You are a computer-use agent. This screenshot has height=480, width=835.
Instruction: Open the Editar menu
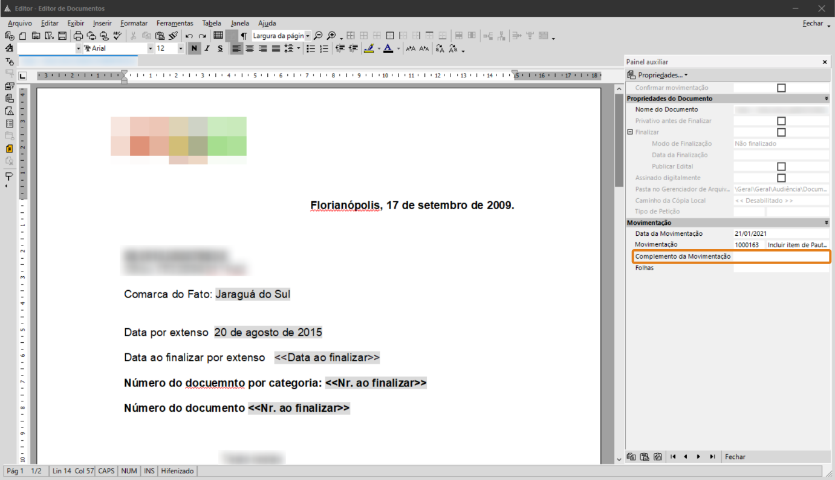(50, 23)
